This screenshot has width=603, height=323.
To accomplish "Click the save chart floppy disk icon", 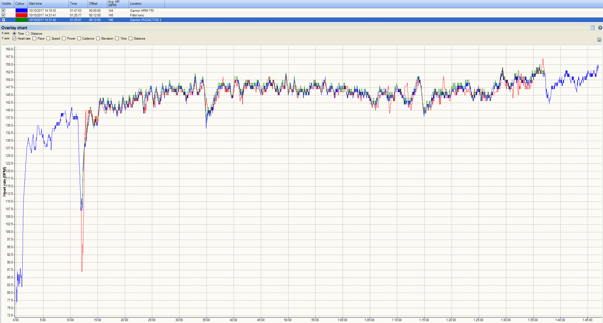I will 599,40.
